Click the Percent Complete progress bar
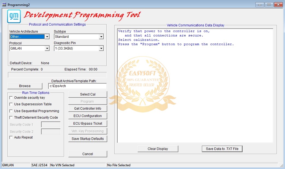 (x=57, y=75)
